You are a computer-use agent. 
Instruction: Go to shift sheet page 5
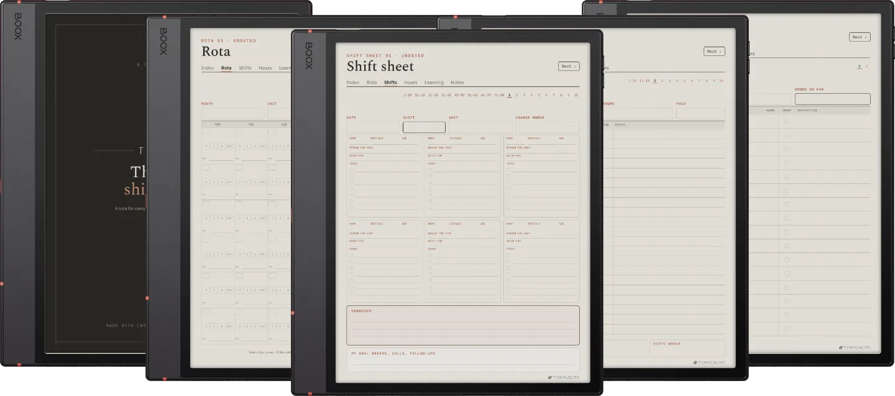tap(539, 95)
